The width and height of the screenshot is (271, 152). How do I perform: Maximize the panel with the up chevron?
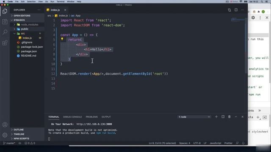(x=236, y=117)
